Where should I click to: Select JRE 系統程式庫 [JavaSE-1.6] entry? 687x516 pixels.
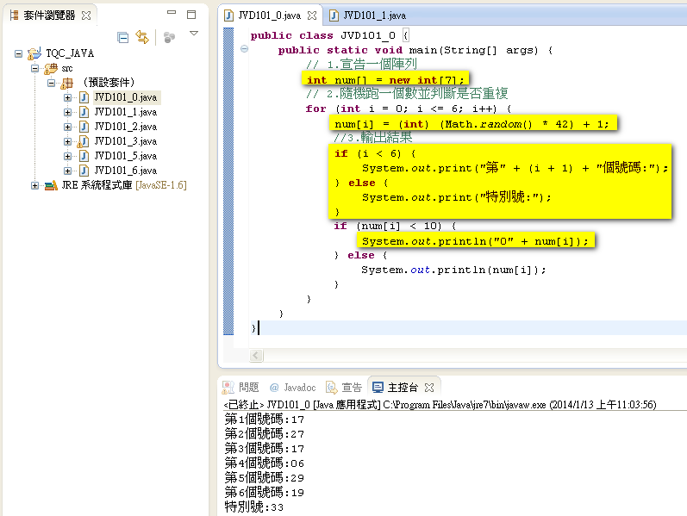(x=124, y=185)
